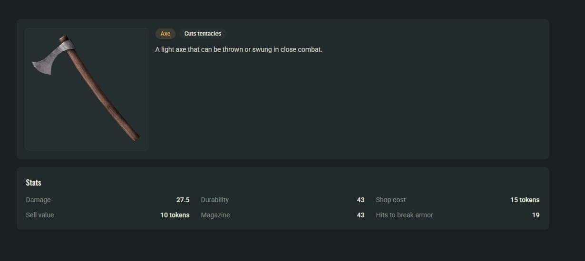
Task: Select the Axe category tag
Action: (x=166, y=34)
